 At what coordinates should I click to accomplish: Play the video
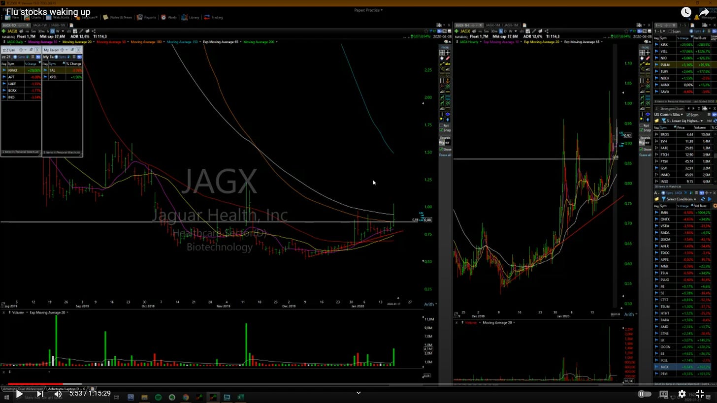19,394
